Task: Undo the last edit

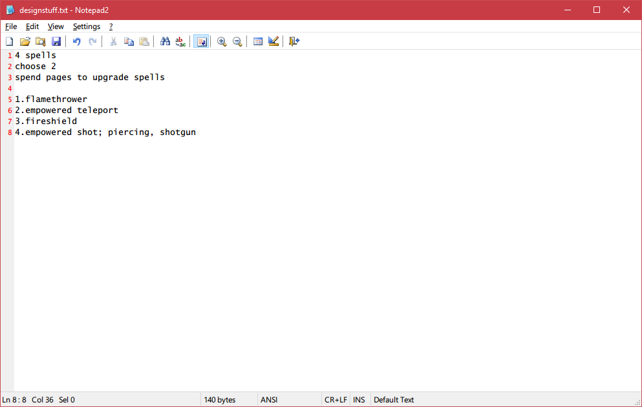Action: pyautogui.click(x=76, y=41)
